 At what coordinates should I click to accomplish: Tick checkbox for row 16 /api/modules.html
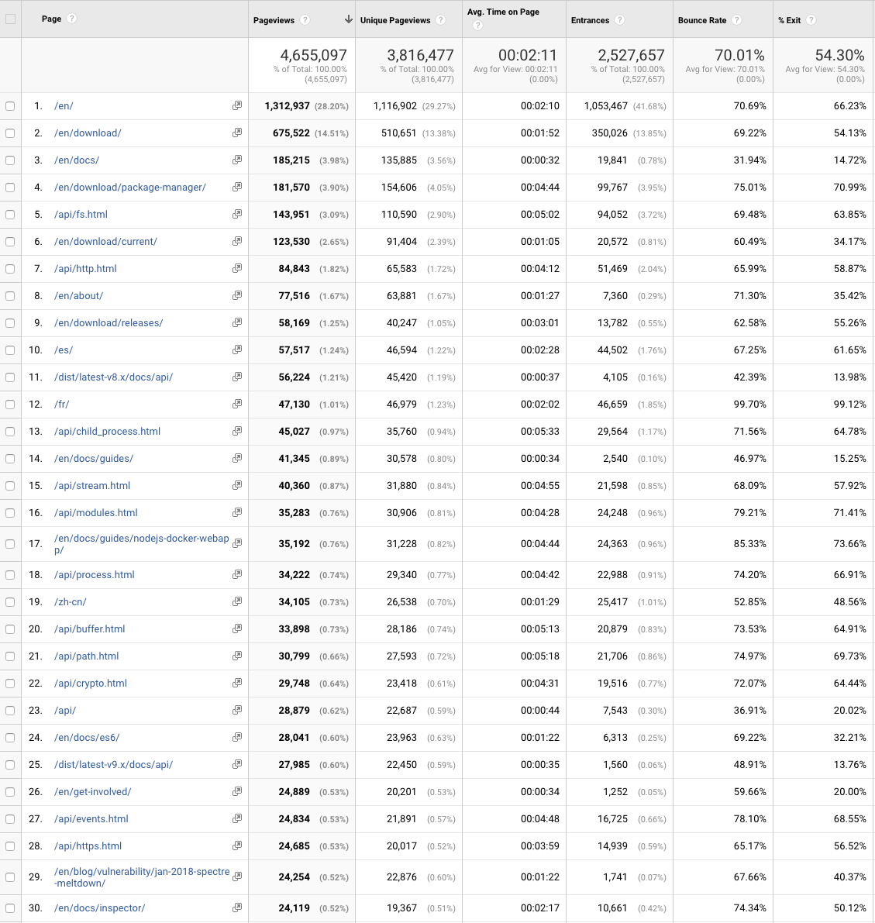pyautogui.click(x=10, y=513)
